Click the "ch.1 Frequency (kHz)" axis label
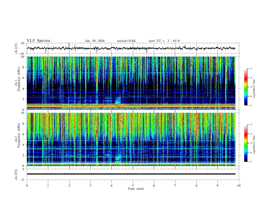Screen dimensions: 269x208 18,79
